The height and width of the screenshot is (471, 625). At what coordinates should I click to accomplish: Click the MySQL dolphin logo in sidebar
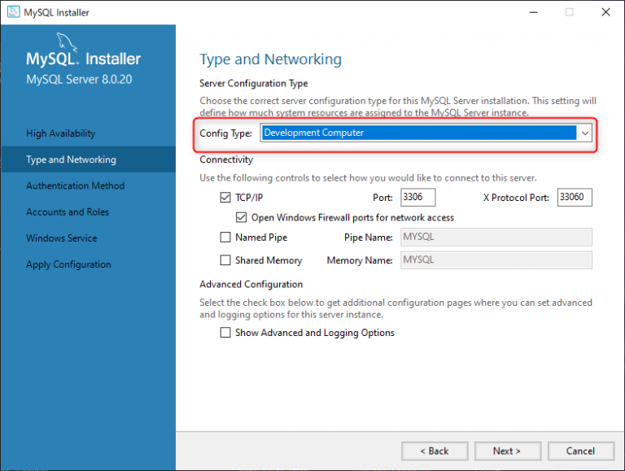68,44
